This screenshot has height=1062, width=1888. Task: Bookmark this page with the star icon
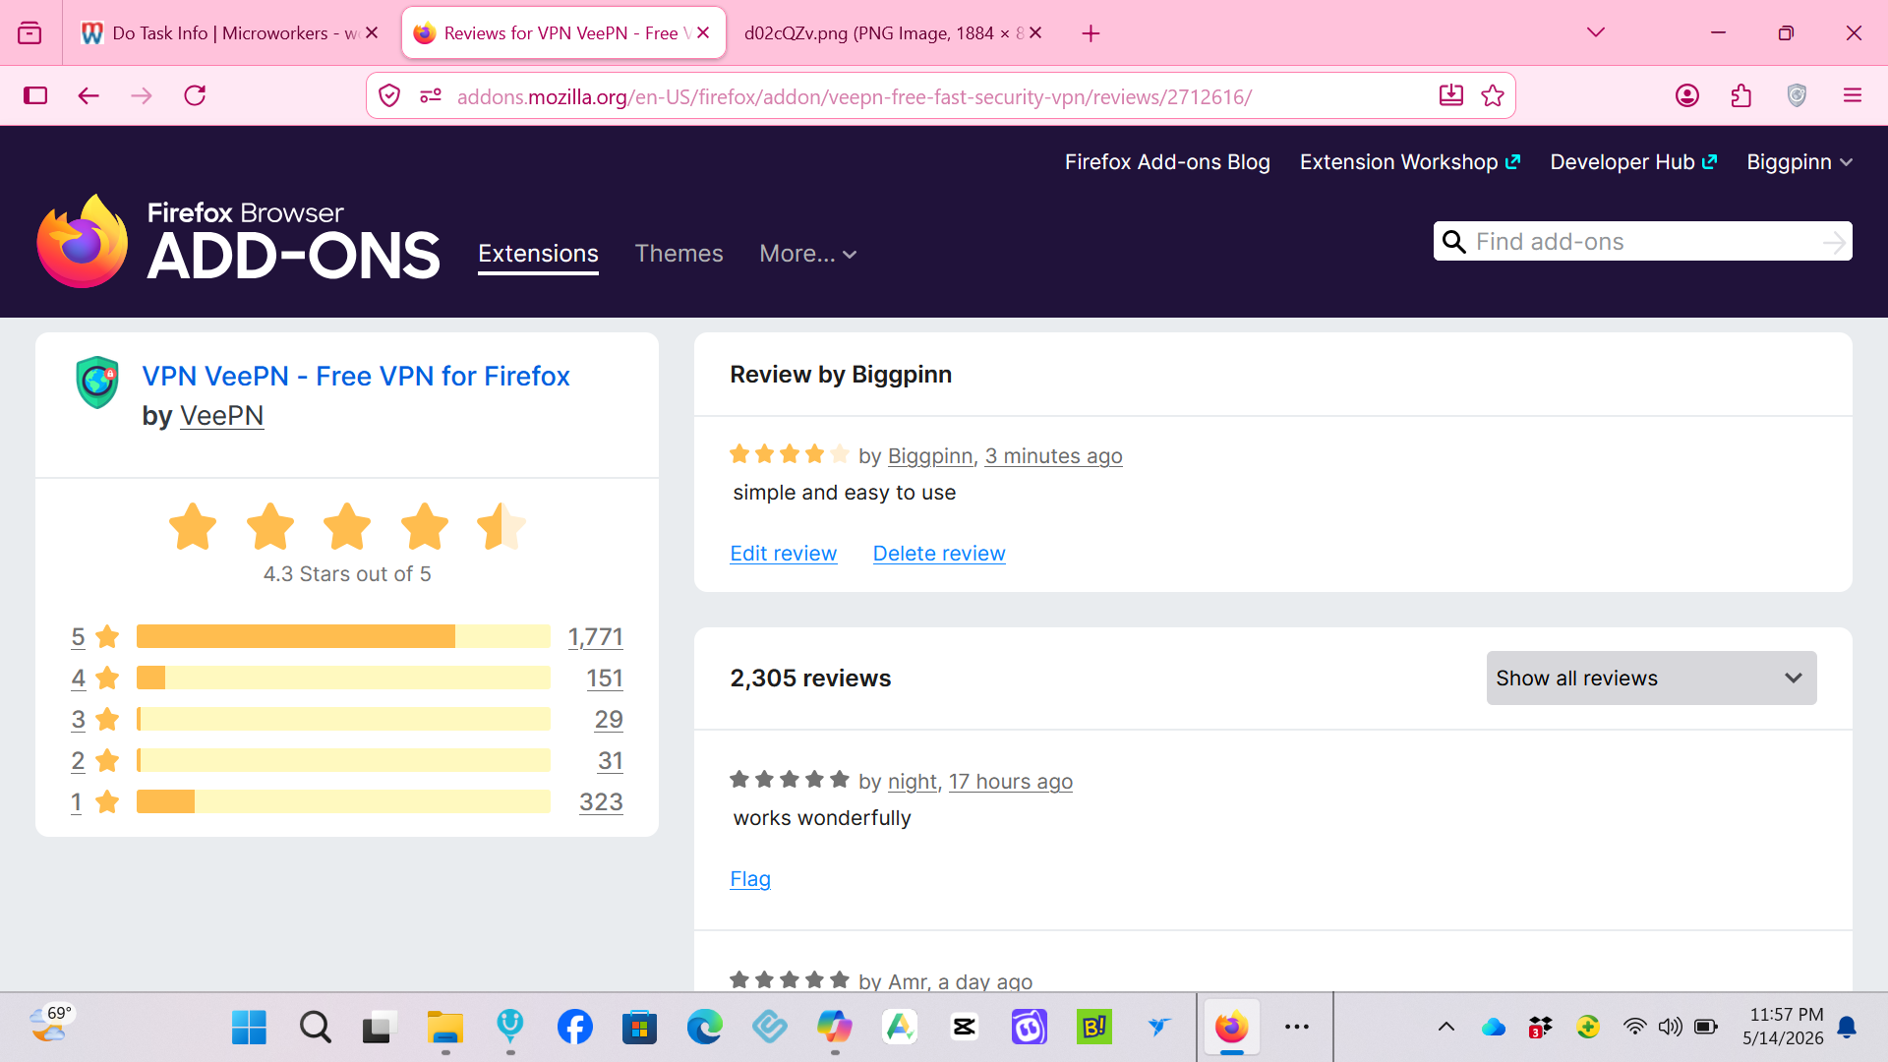[1493, 95]
